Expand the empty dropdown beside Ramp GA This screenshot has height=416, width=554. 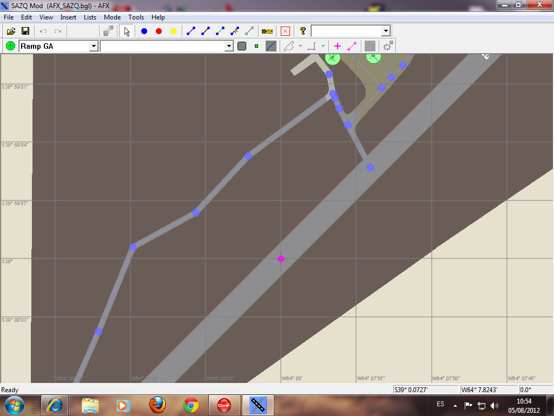228,47
